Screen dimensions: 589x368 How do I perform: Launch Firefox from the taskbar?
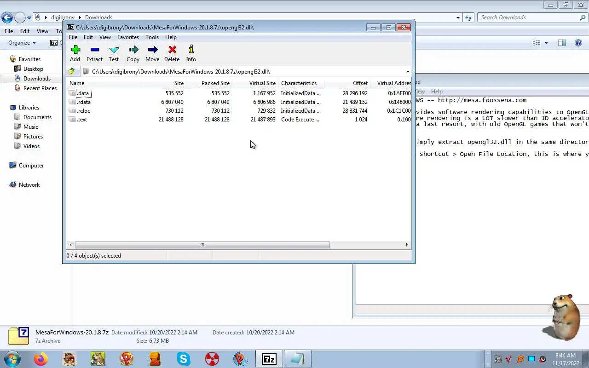point(40,359)
